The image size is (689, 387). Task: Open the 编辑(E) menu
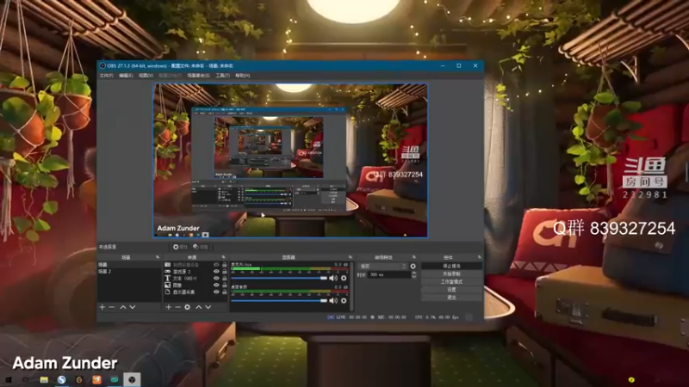[126, 76]
